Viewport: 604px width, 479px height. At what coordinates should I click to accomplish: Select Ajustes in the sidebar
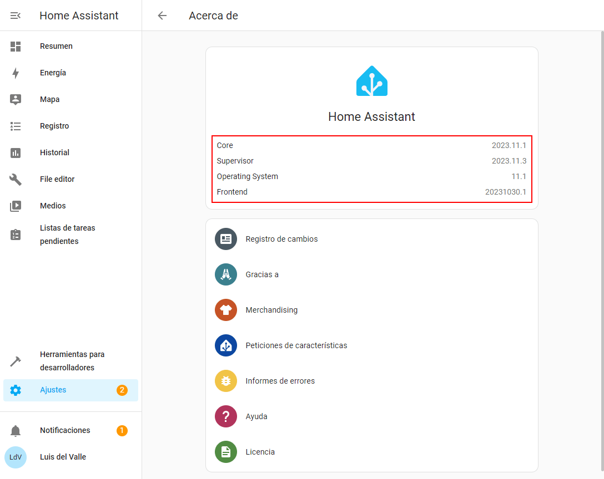point(53,390)
